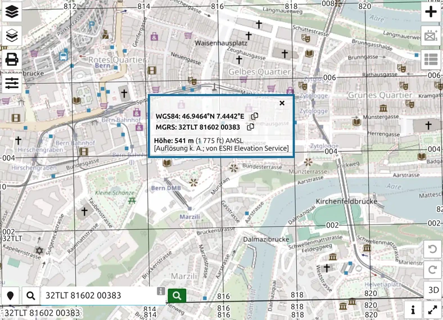Screen dimensions: 443x320
Task: Click the WGS84: 46.9464°N 7.4442°E text
Action: click(x=200, y=116)
